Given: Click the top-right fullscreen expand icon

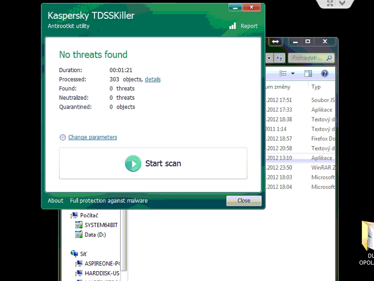Looking at the screenshot, I should 330,3.
